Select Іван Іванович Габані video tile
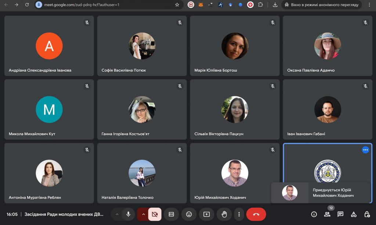 tap(327, 109)
